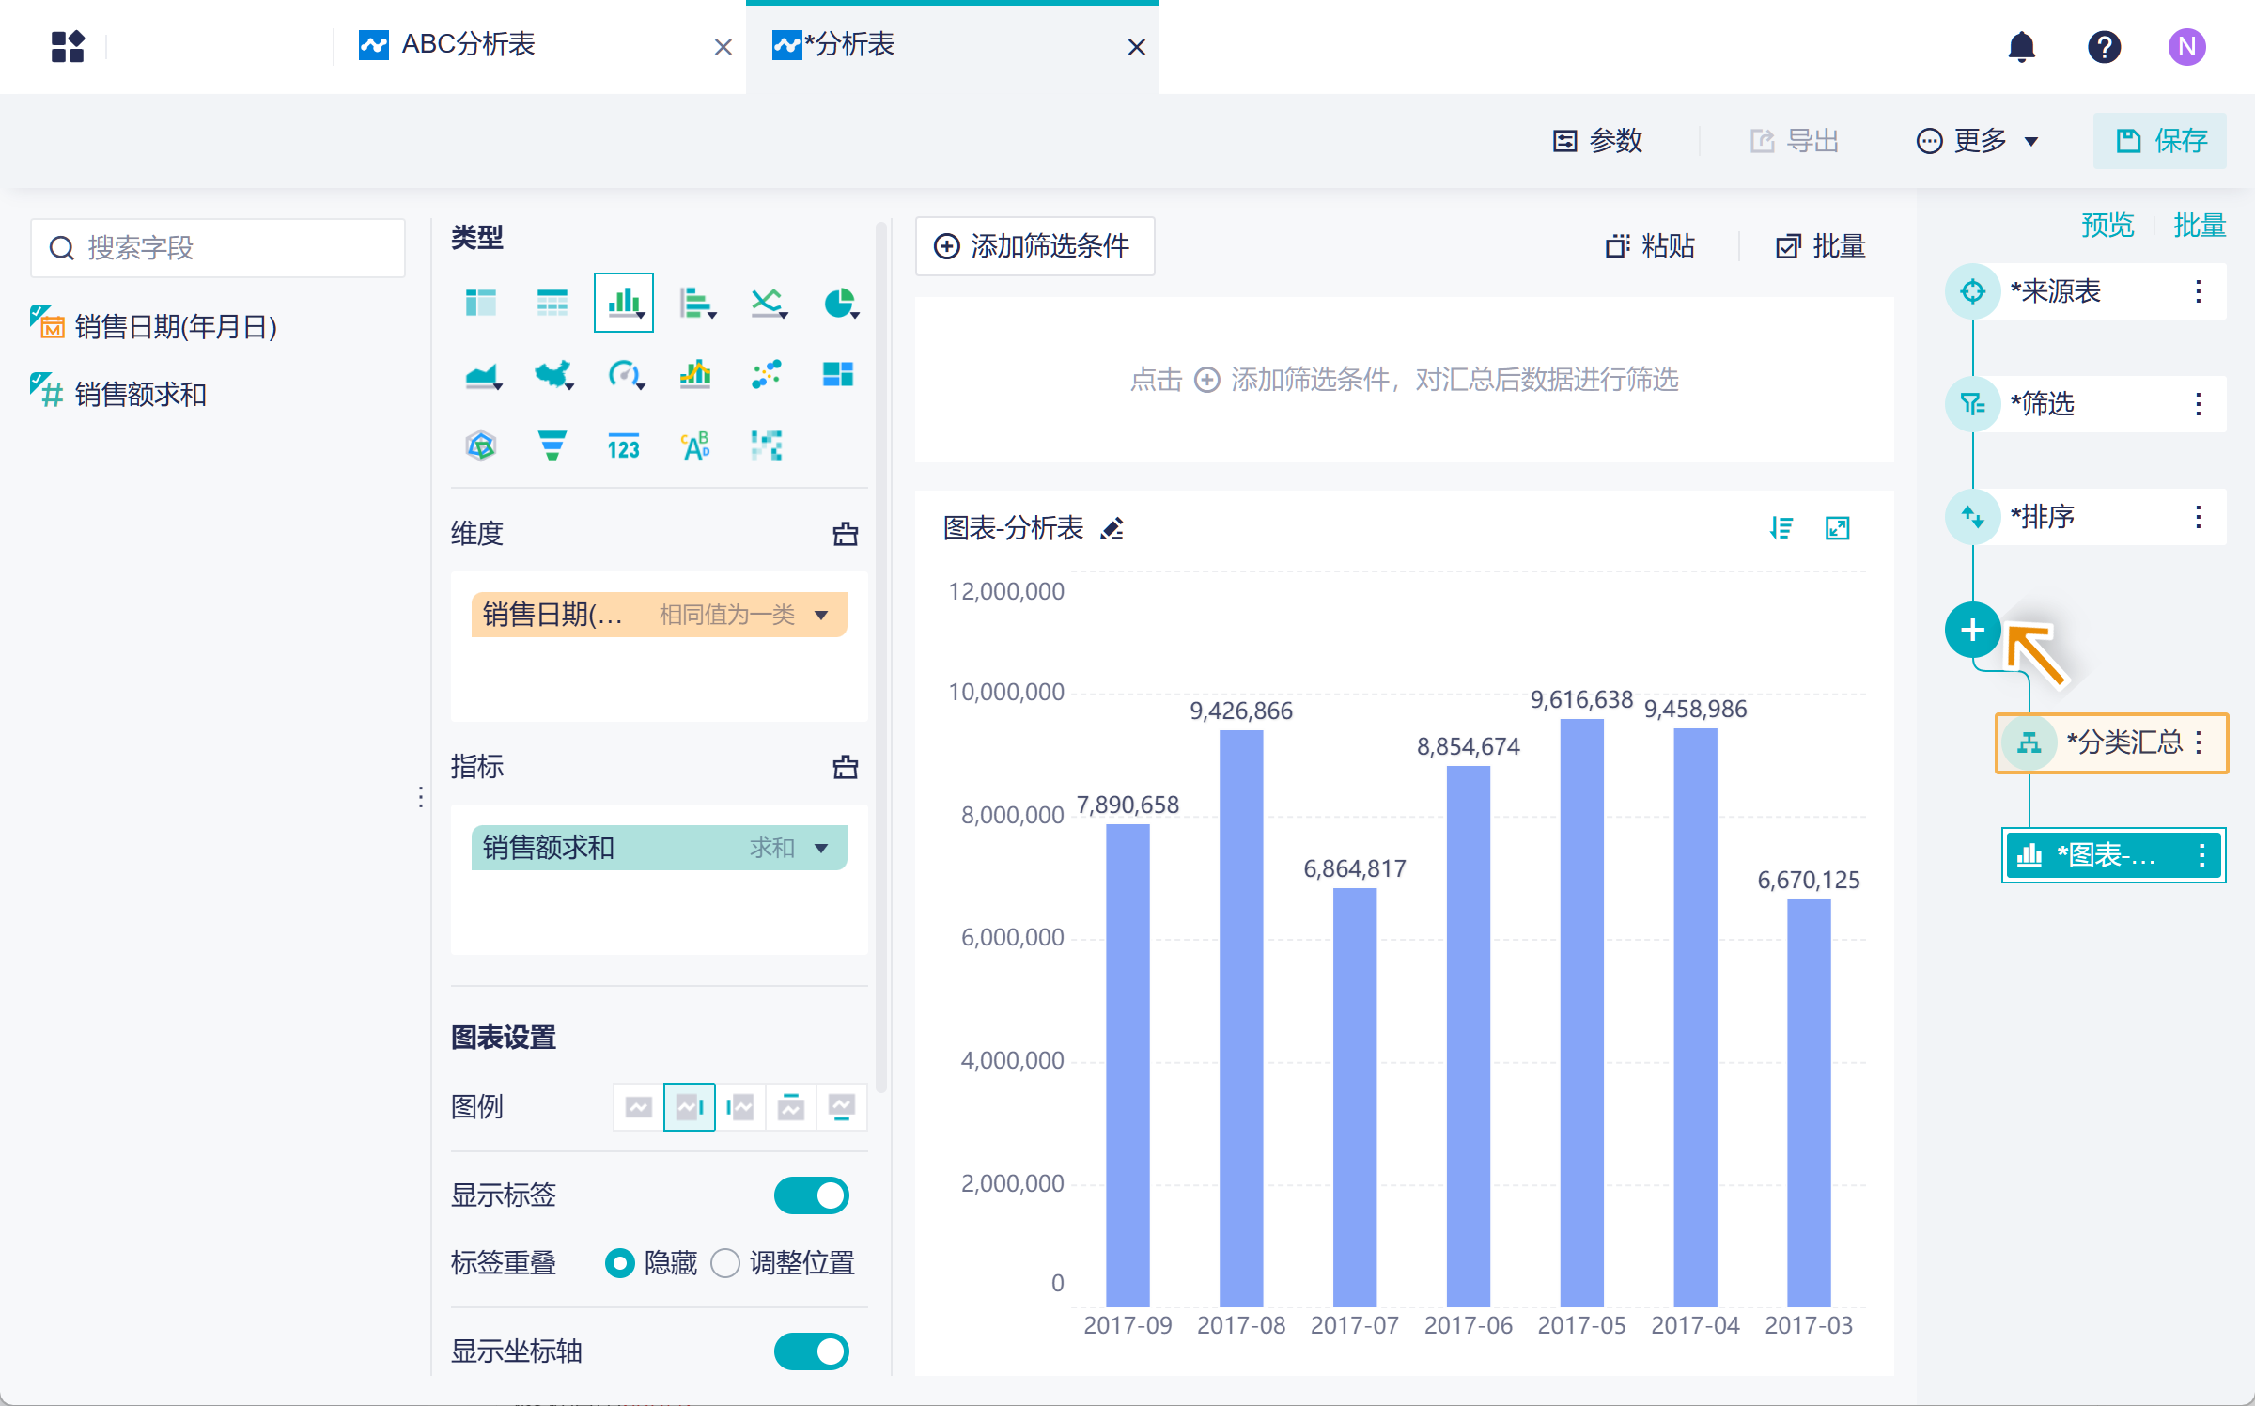Screen dimensions: 2255x1406
Task: Expand the 更多 menu
Action: (x=1978, y=141)
